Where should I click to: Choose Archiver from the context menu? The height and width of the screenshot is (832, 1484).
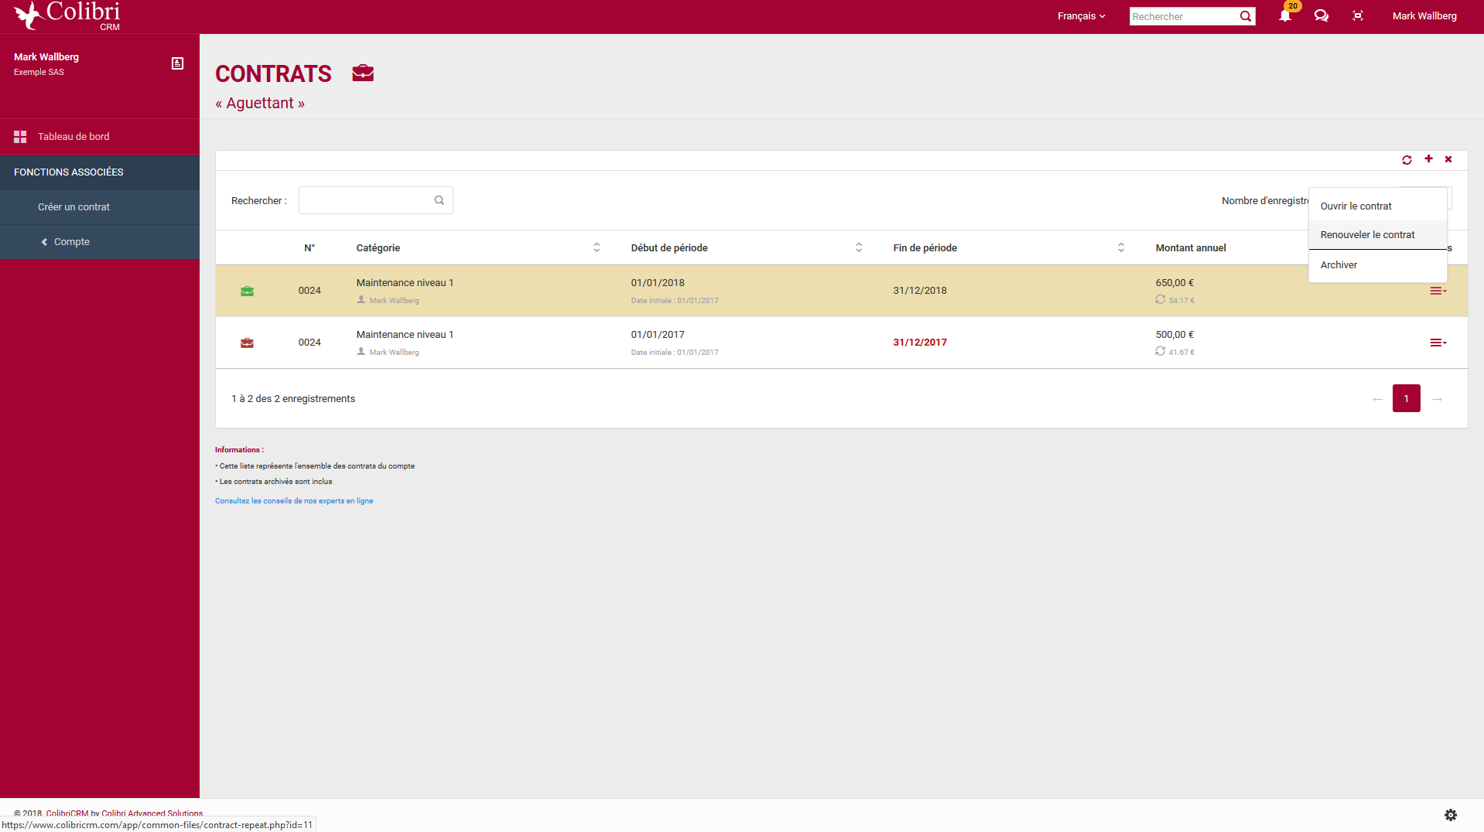1377,265
